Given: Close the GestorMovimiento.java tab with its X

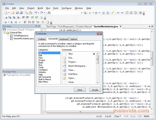Looking at the screenshot, I should [121, 26].
